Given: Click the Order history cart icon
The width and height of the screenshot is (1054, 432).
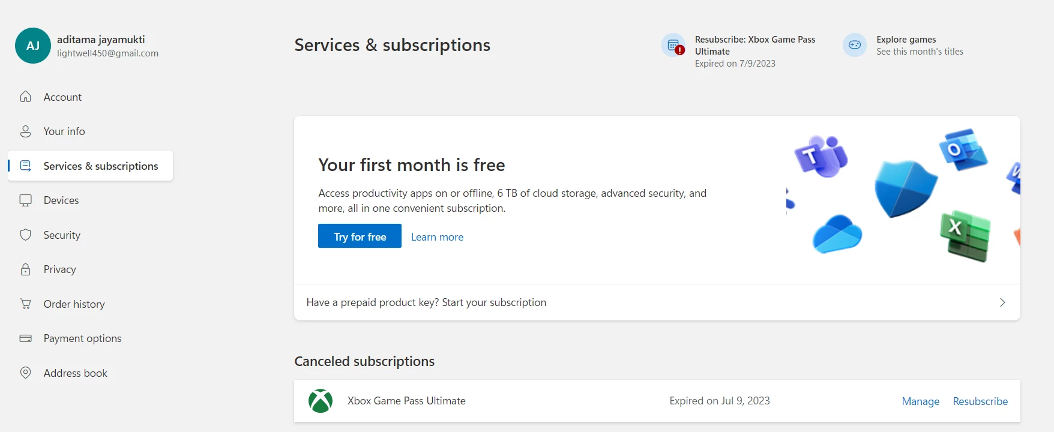Looking at the screenshot, I should click(x=25, y=304).
